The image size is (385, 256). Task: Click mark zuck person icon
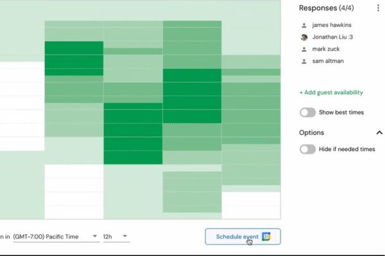coord(304,49)
